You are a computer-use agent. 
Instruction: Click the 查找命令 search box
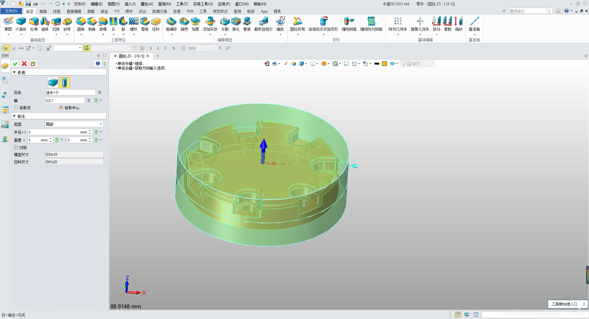(x=530, y=11)
